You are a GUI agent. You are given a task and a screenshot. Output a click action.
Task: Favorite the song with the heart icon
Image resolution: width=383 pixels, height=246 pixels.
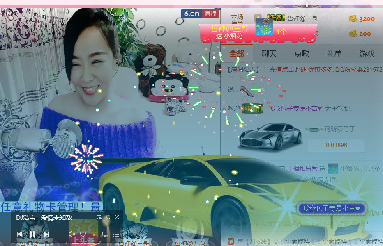[x=83, y=234]
